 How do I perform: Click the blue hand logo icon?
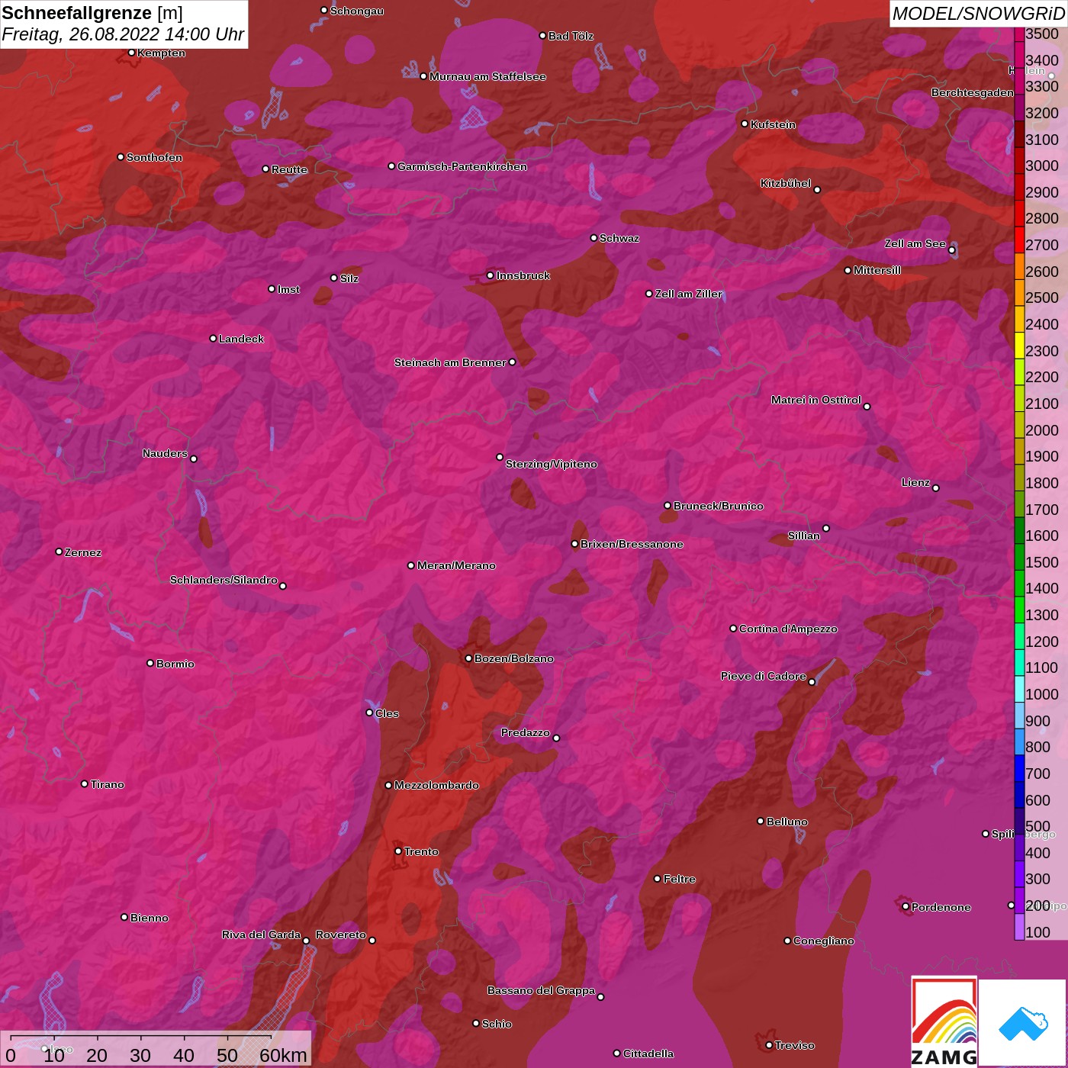[1023, 1023]
